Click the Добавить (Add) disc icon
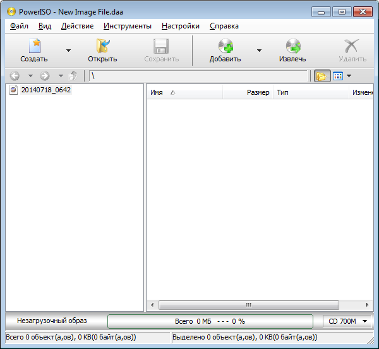 coord(226,47)
